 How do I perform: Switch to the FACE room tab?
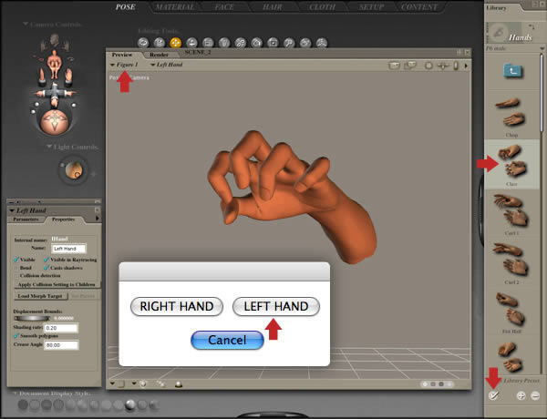[224, 7]
